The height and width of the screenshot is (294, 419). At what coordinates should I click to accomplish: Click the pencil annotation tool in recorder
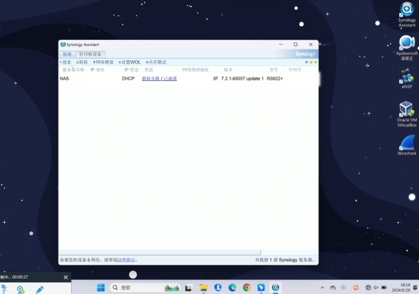coord(40,289)
